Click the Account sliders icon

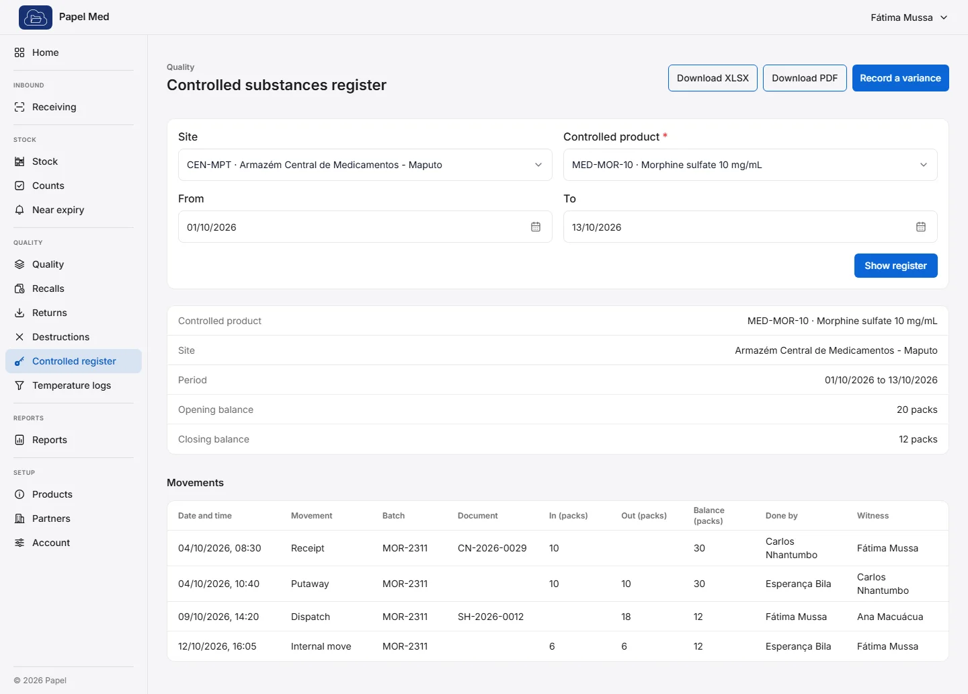(x=19, y=543)
